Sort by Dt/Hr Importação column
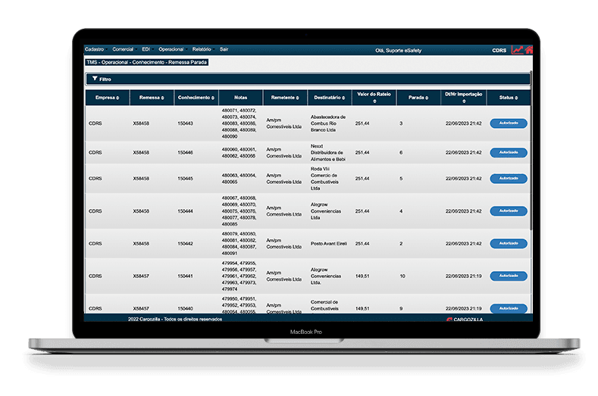The width and height of the screenshot is (598, 396). coord(462,98)
